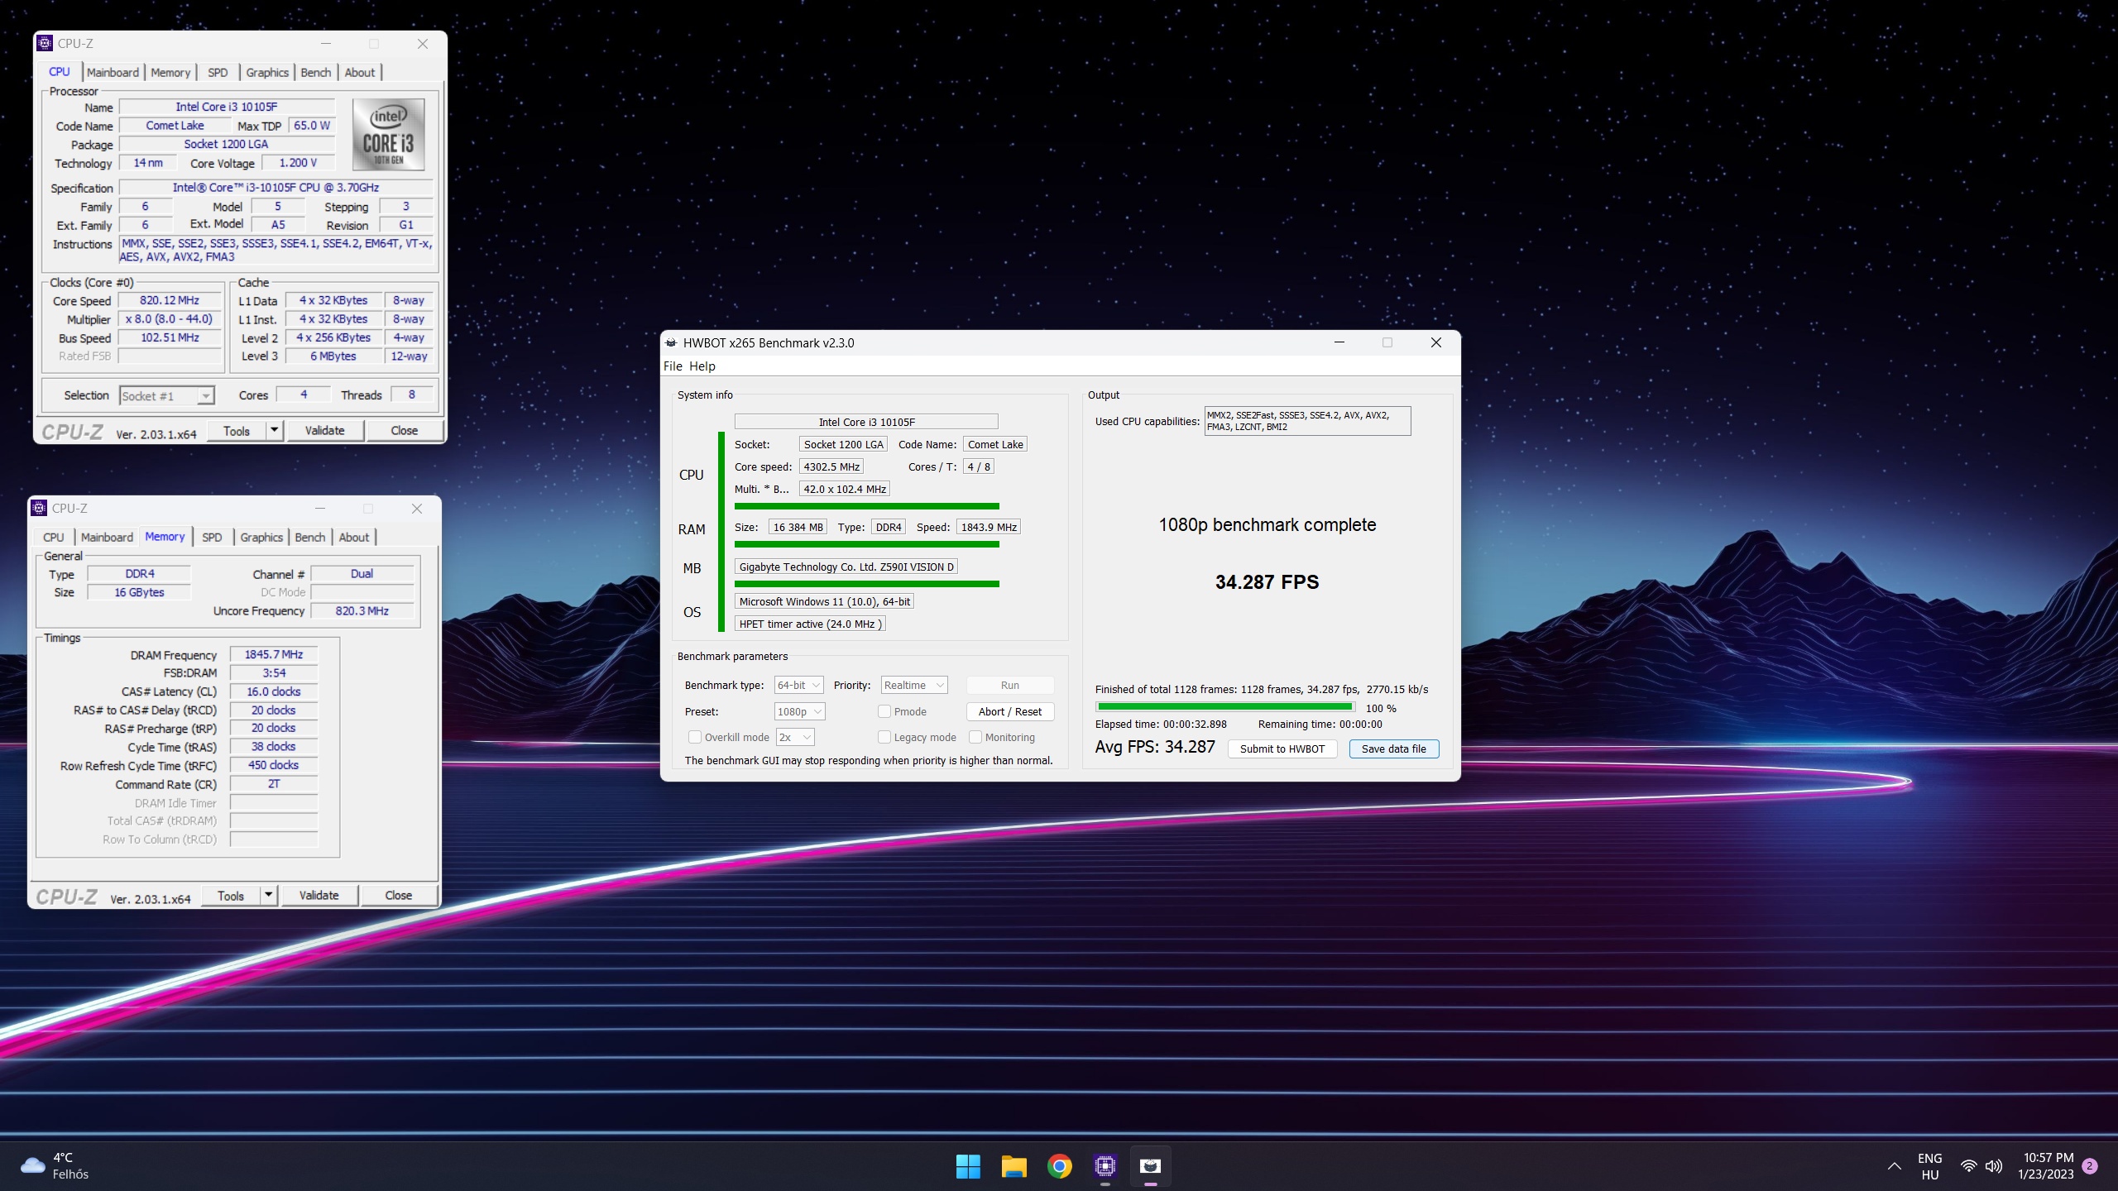Viewport: 2118px width, 1191px height.
Task: Click the Gigabyte Z590I VISION D motherboard field
Action: tap(846, 567)
